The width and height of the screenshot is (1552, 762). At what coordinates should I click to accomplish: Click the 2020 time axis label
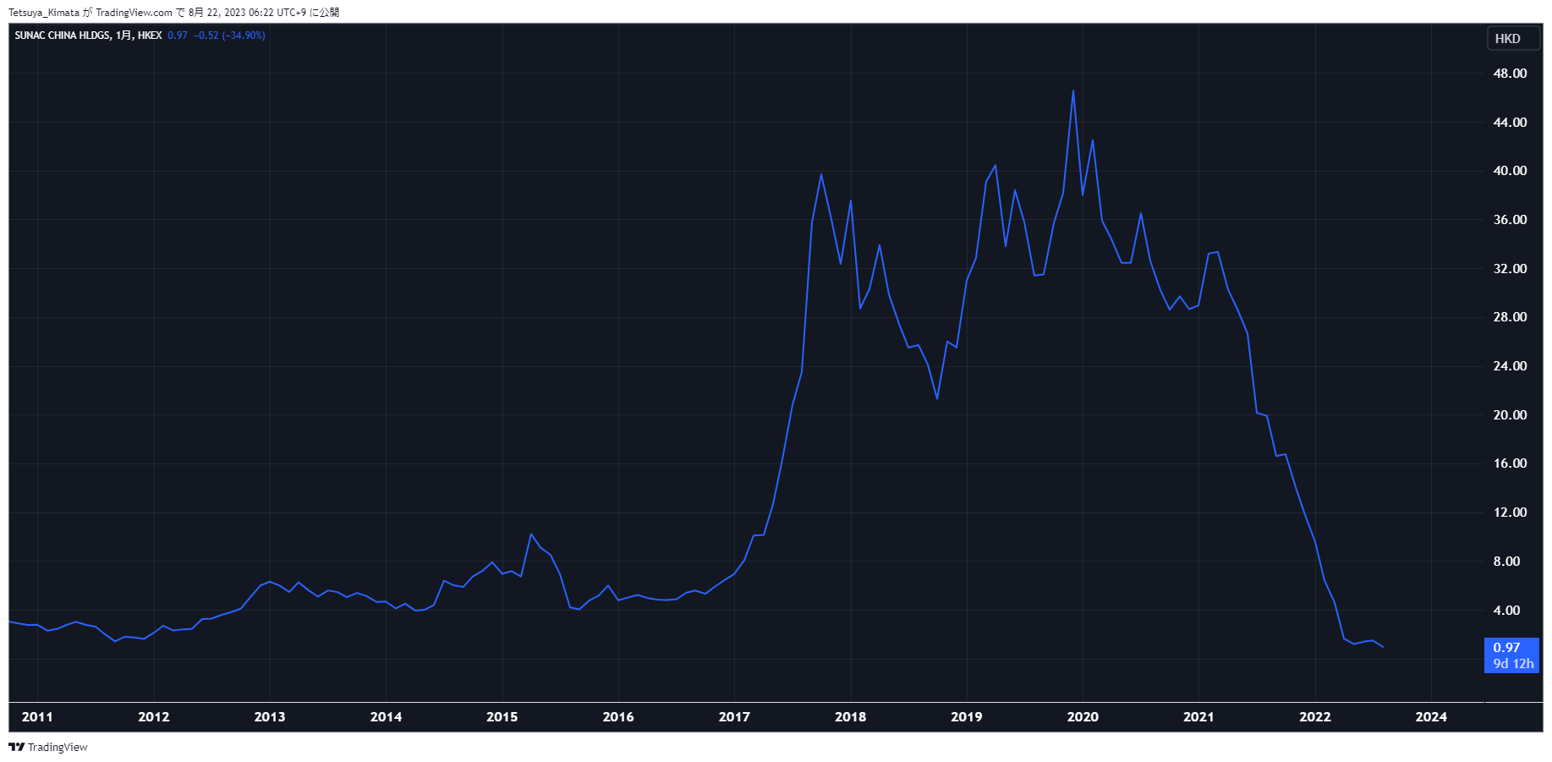[1083, 717]
